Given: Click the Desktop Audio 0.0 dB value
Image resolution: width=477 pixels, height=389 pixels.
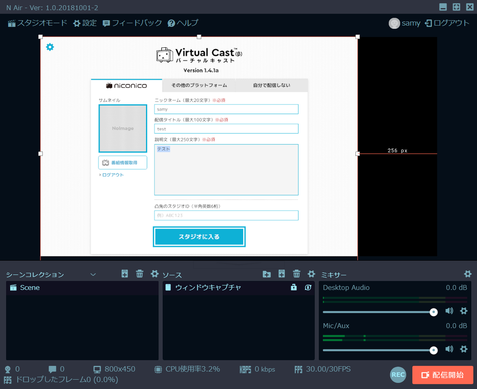Looking at the screenshot, I should click(457, 288).
